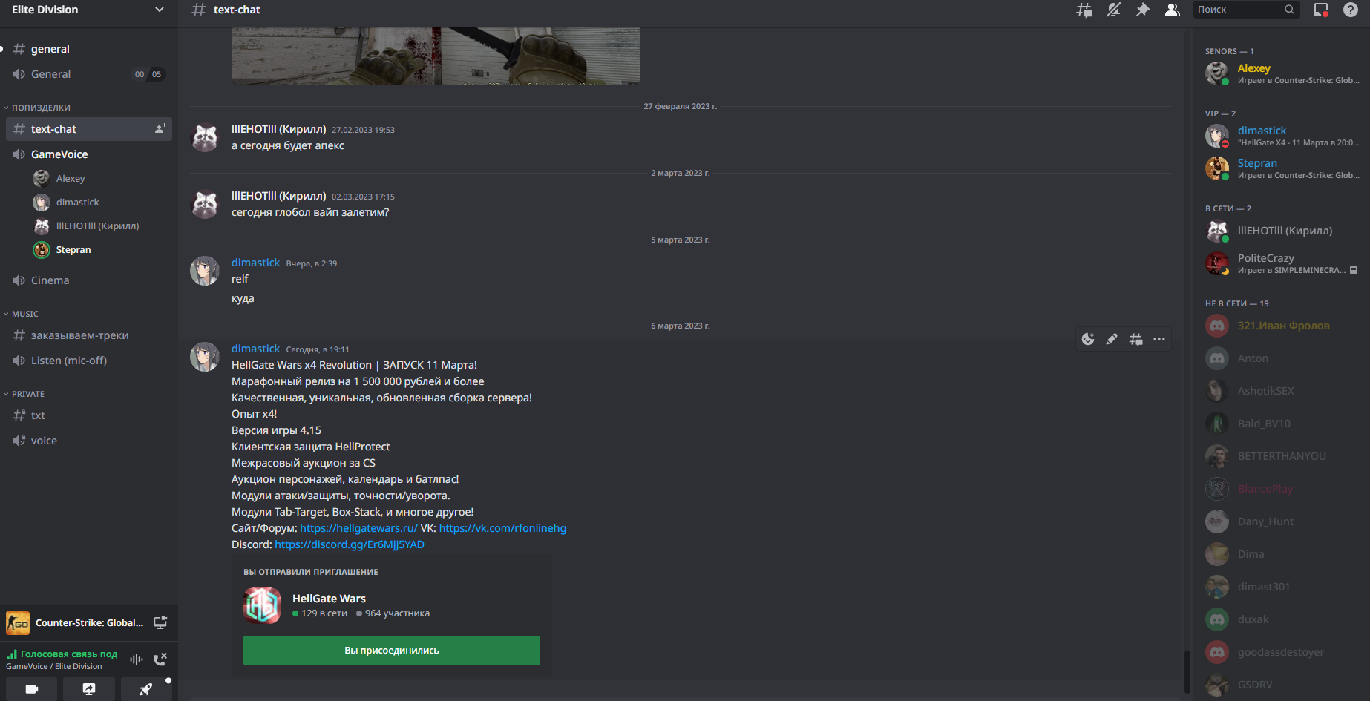Click invite icon on text-chat channel
The image size is (1370, 701).
[160, 129]
